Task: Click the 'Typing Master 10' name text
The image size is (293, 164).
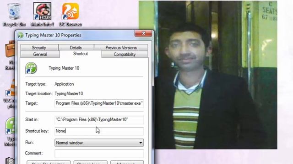Action: [64, 68]
